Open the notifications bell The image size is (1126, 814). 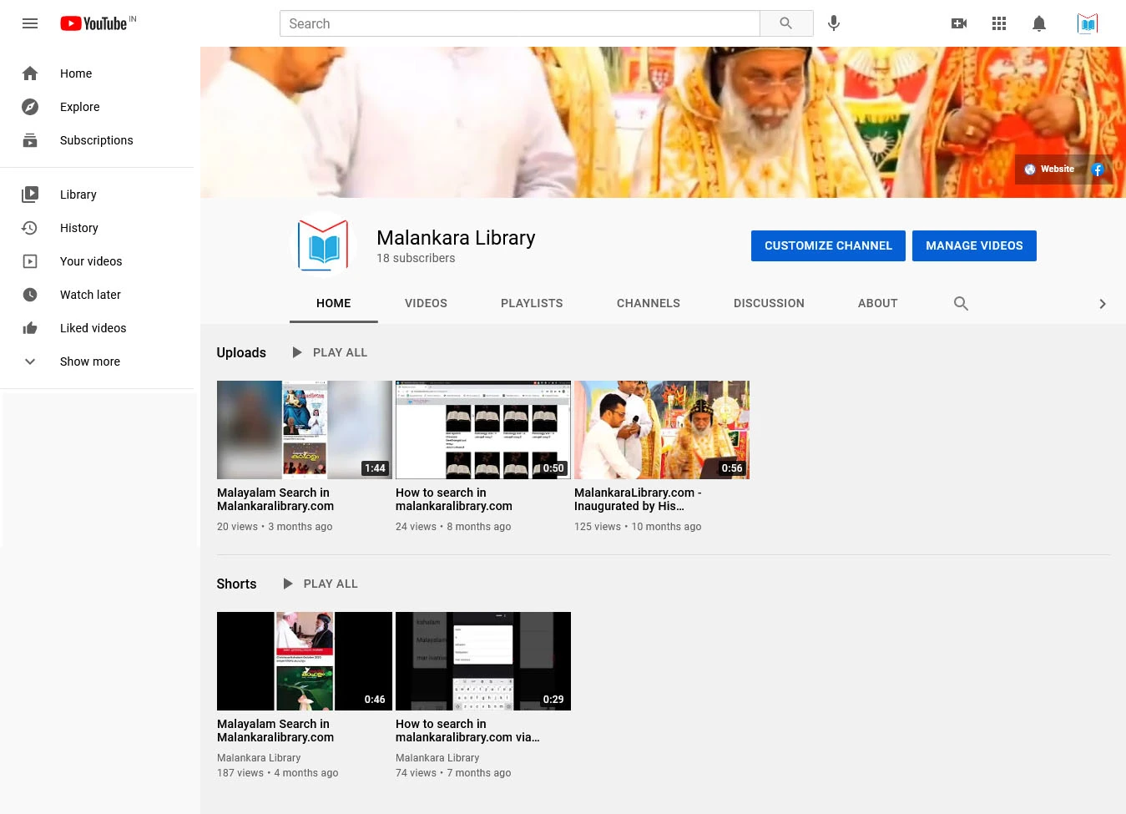tap(1039, 23)
